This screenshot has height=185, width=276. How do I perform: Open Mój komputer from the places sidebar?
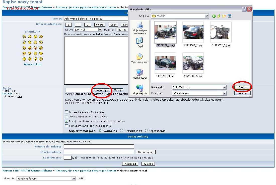(140, 74)
